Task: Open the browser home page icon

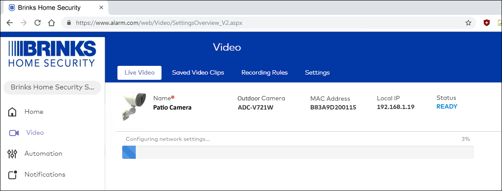Action: pyautogui.click(x=51, y=23)
